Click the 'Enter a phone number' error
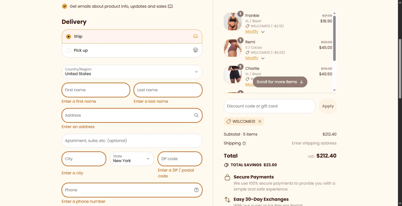The width and height of the screenshot is (402, 206). click(84, 201)
